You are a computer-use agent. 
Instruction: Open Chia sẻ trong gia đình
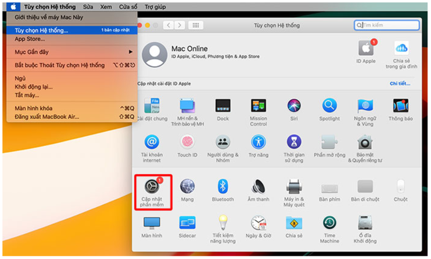[x=401, y=48]
